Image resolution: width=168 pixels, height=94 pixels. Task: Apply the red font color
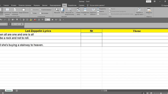(35, 20)
